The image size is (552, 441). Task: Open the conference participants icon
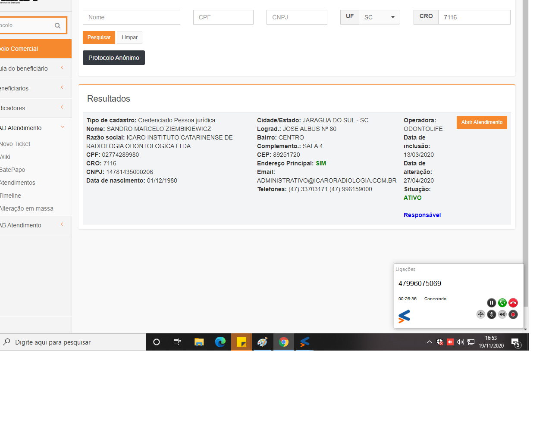point(481,314)
